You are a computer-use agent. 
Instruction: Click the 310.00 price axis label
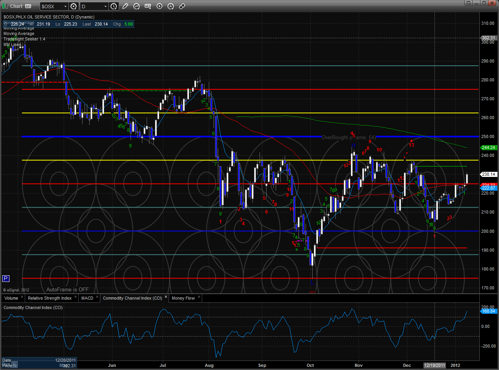488,23
